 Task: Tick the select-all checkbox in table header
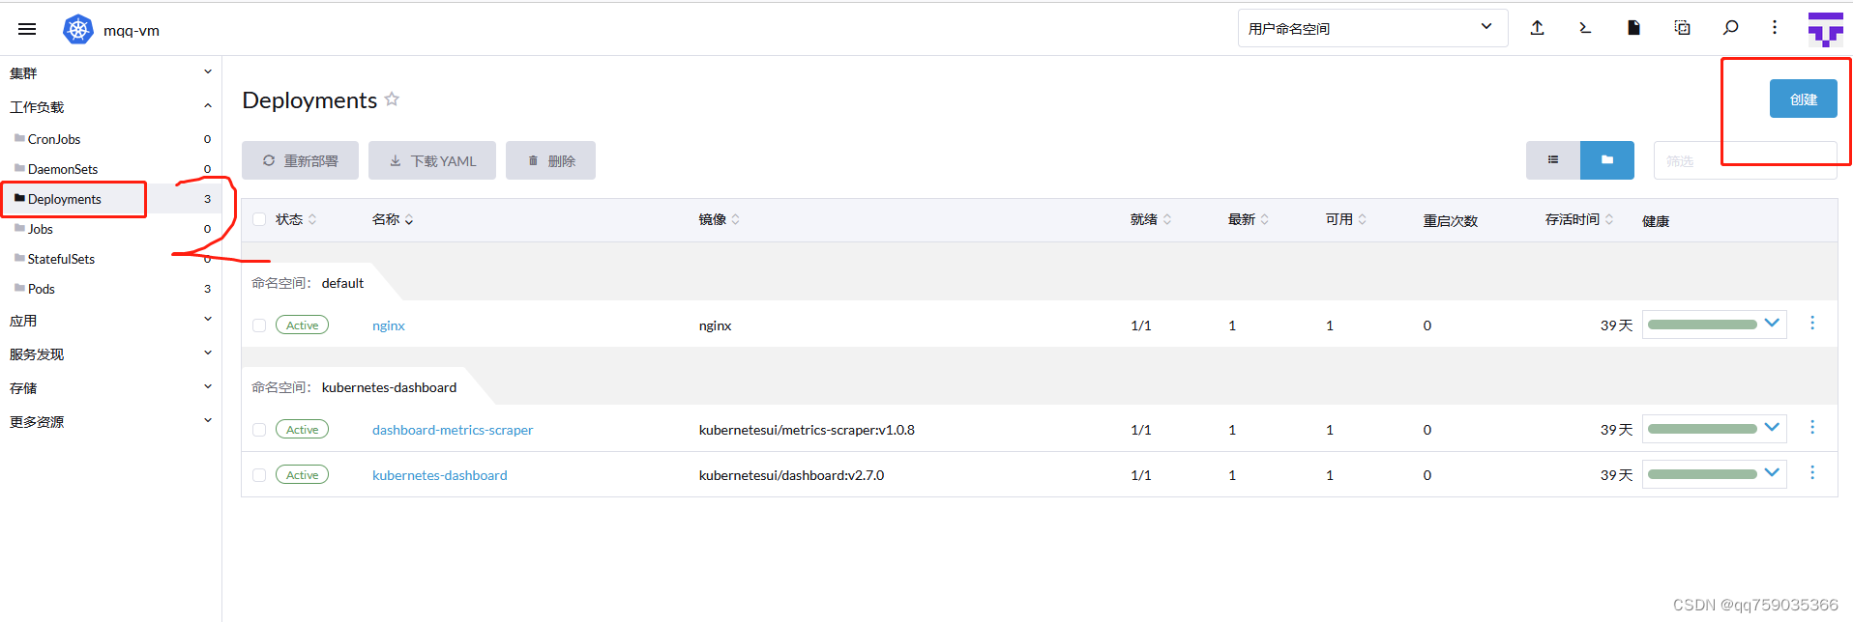(259, 219)
